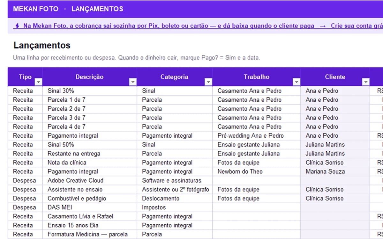Open the Descrição column filter dropdown
This screenshot has width=383, height=239.
click(x=133, y=82)
